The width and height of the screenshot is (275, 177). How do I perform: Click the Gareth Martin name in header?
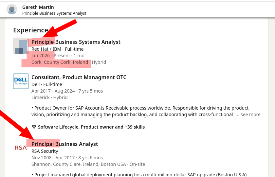(x=38, y=7)
